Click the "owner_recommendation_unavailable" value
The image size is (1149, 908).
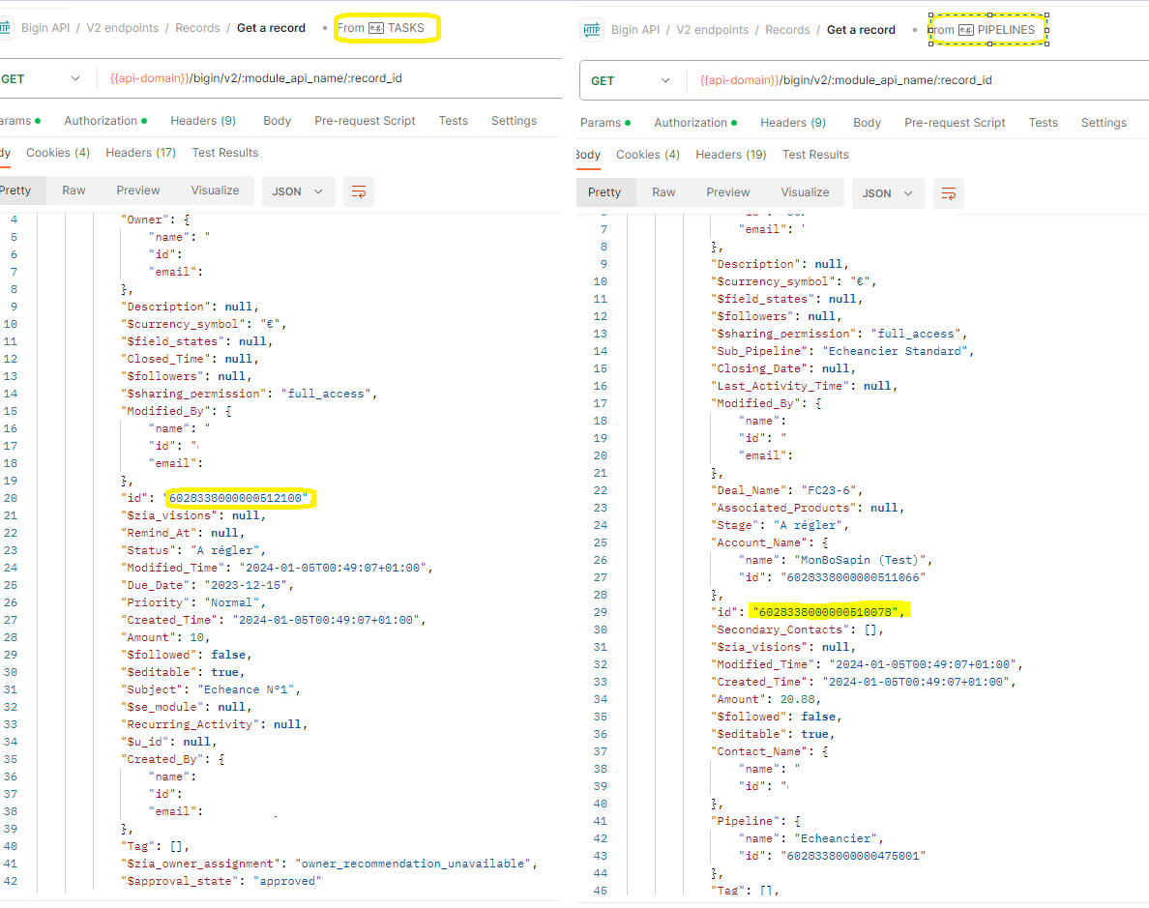point(413,864)
